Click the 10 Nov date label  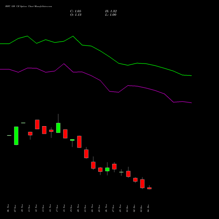(22, 208)
